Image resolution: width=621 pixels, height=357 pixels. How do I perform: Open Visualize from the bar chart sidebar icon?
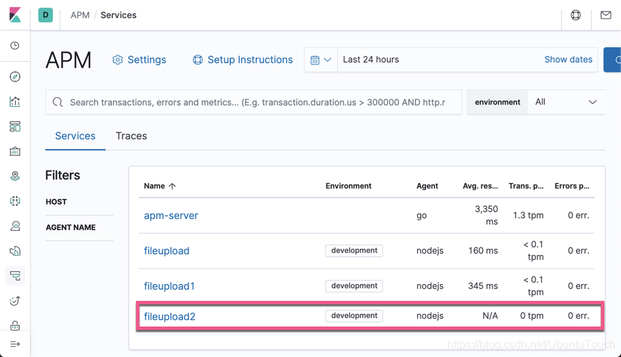click(15, 102)
